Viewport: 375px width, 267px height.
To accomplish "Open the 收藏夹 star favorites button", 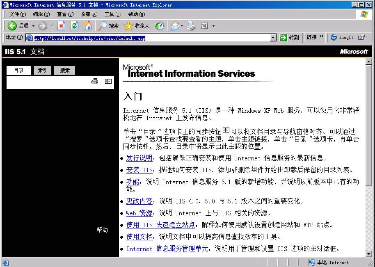I will (137, 25).
